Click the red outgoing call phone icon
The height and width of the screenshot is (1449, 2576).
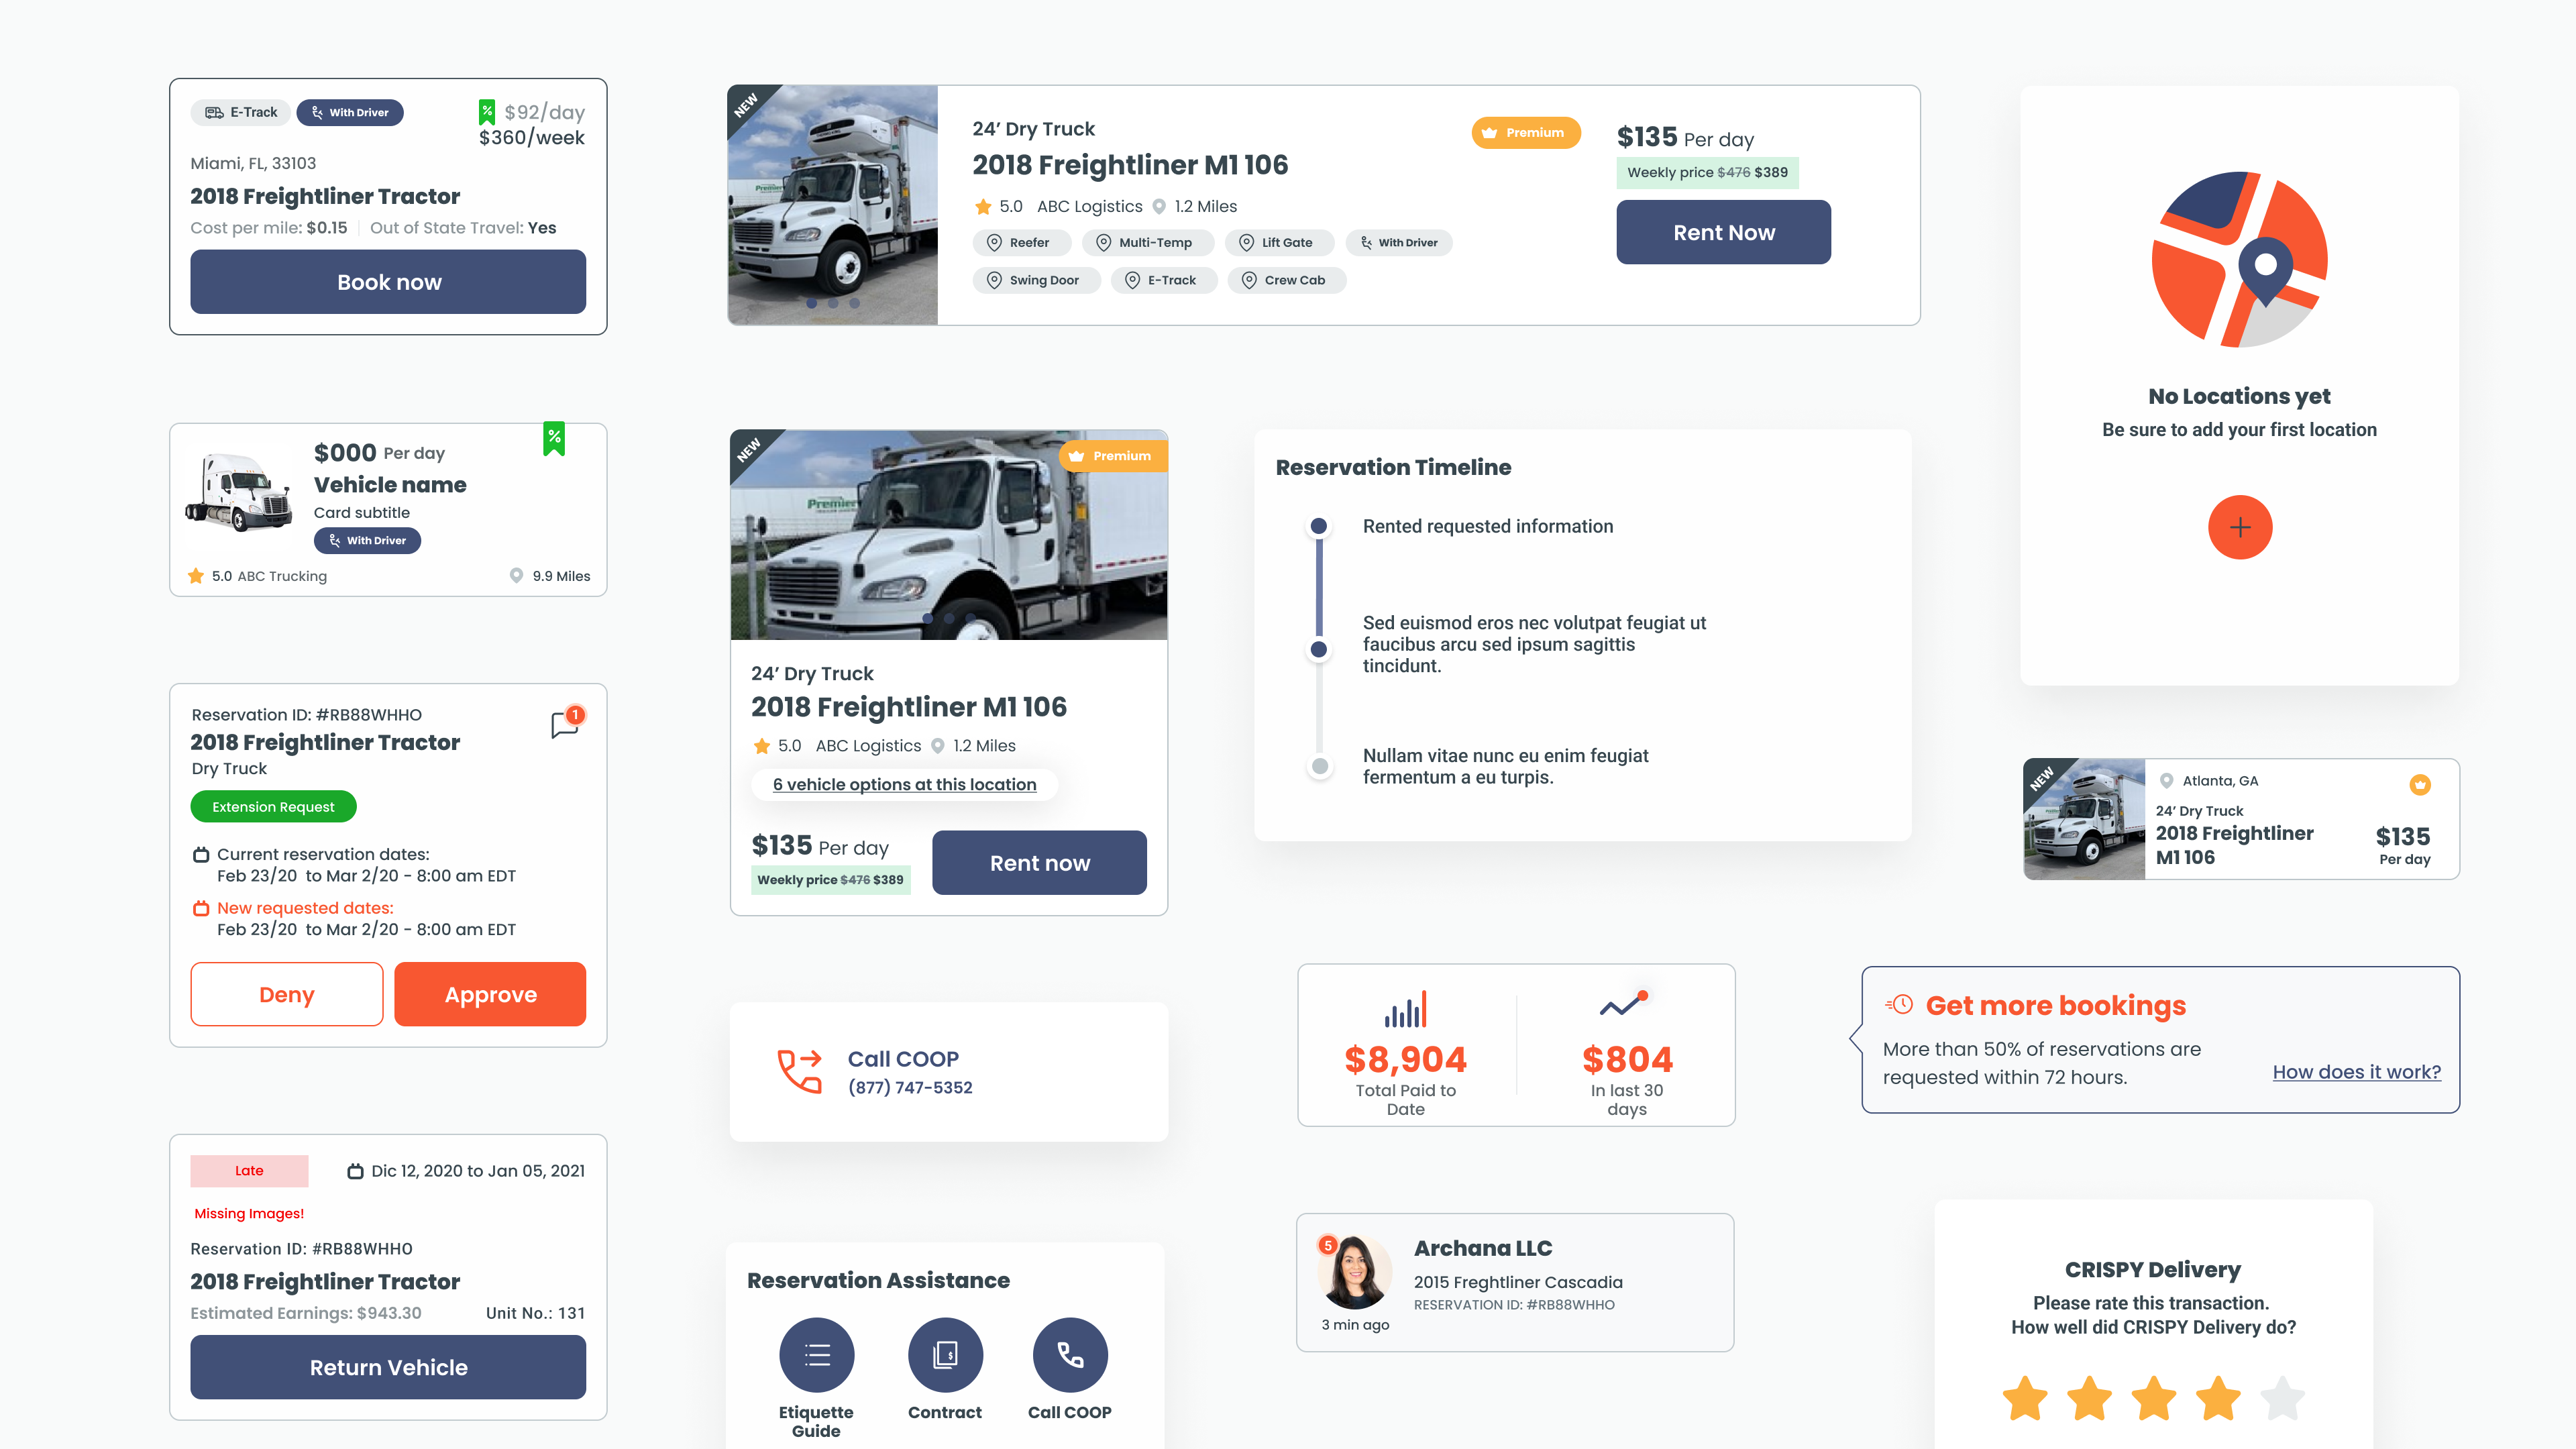point(800,1071)
